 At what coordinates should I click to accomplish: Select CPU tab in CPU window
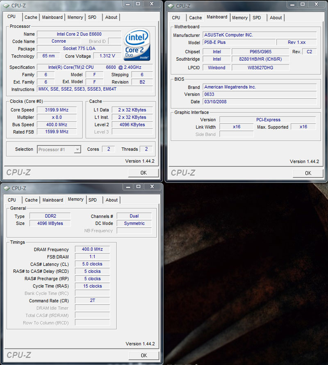pos(11,17)
